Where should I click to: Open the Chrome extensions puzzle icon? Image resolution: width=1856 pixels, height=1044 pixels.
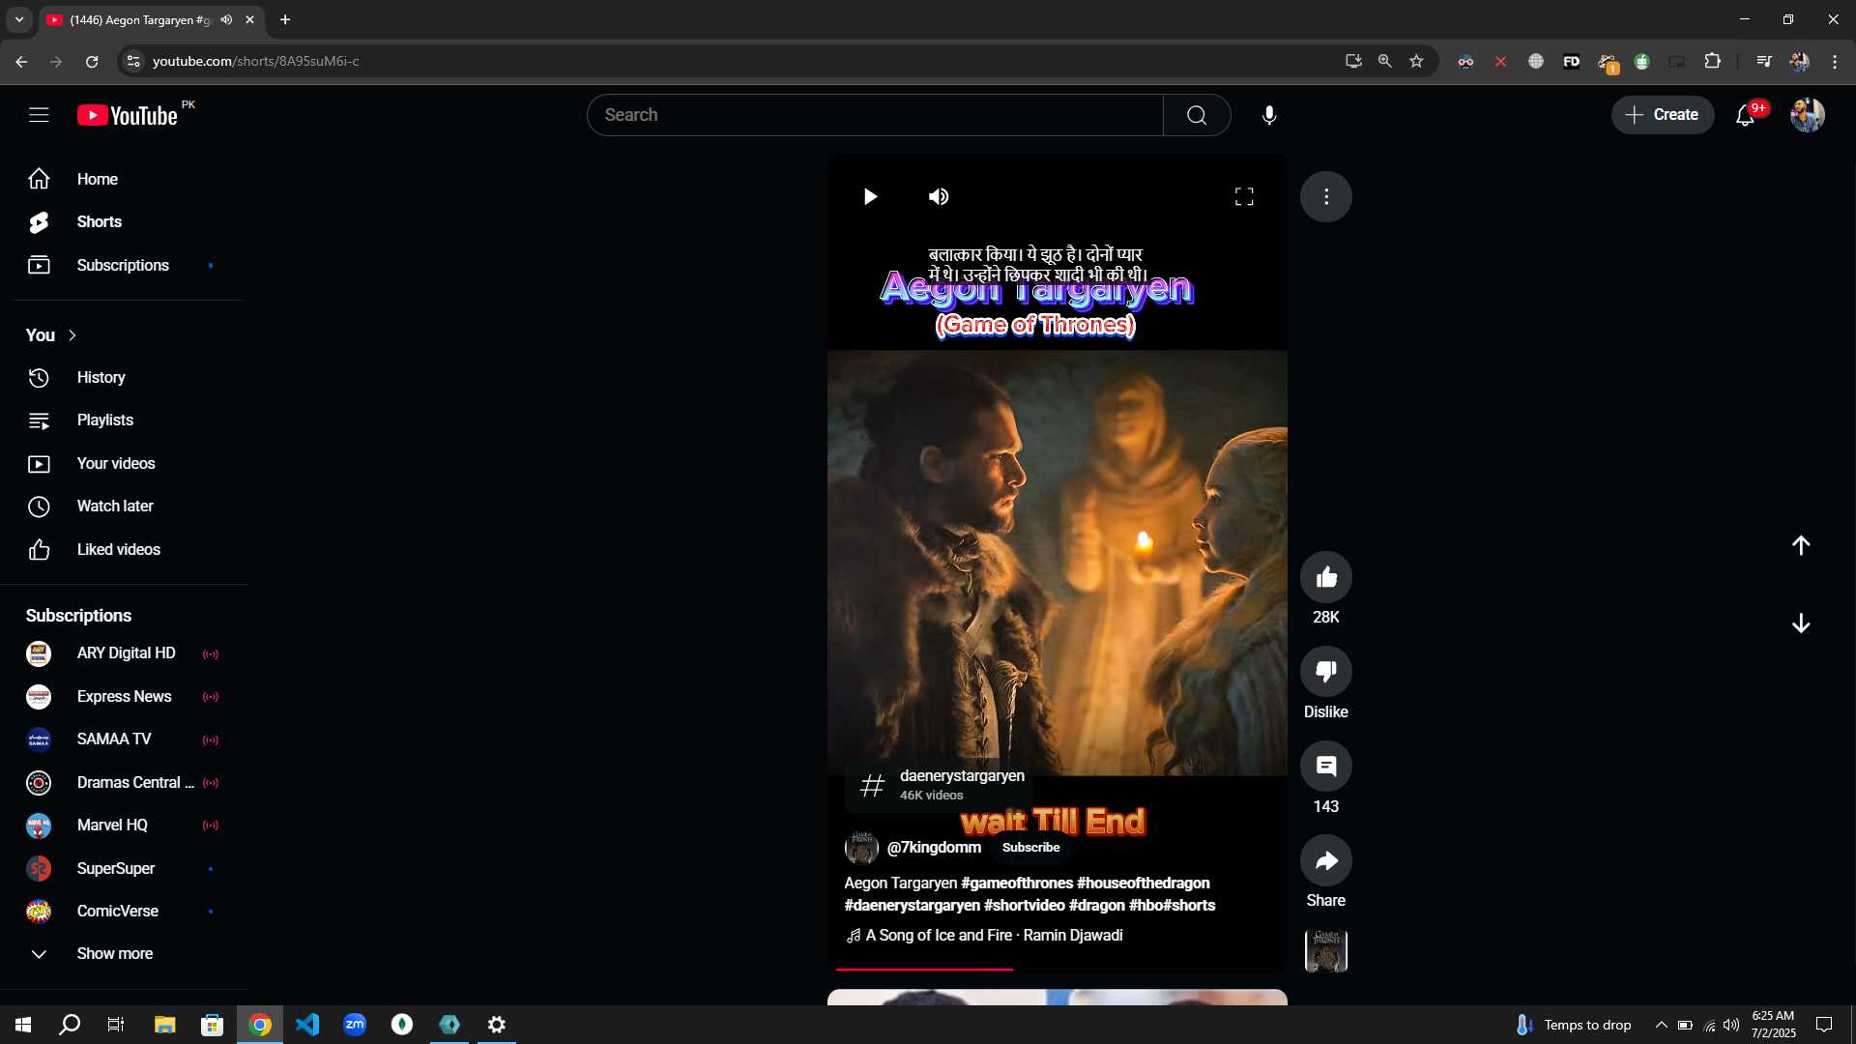1712,61
